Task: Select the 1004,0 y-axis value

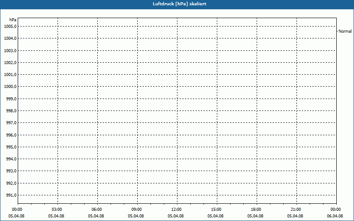Action: (10, 38)
